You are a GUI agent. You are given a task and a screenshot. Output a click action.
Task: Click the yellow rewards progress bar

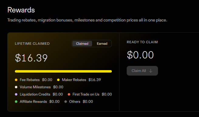click(63, 71)
